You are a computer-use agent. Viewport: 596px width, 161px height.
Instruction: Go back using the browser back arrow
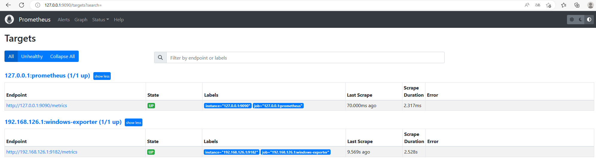tap(8, 5)
